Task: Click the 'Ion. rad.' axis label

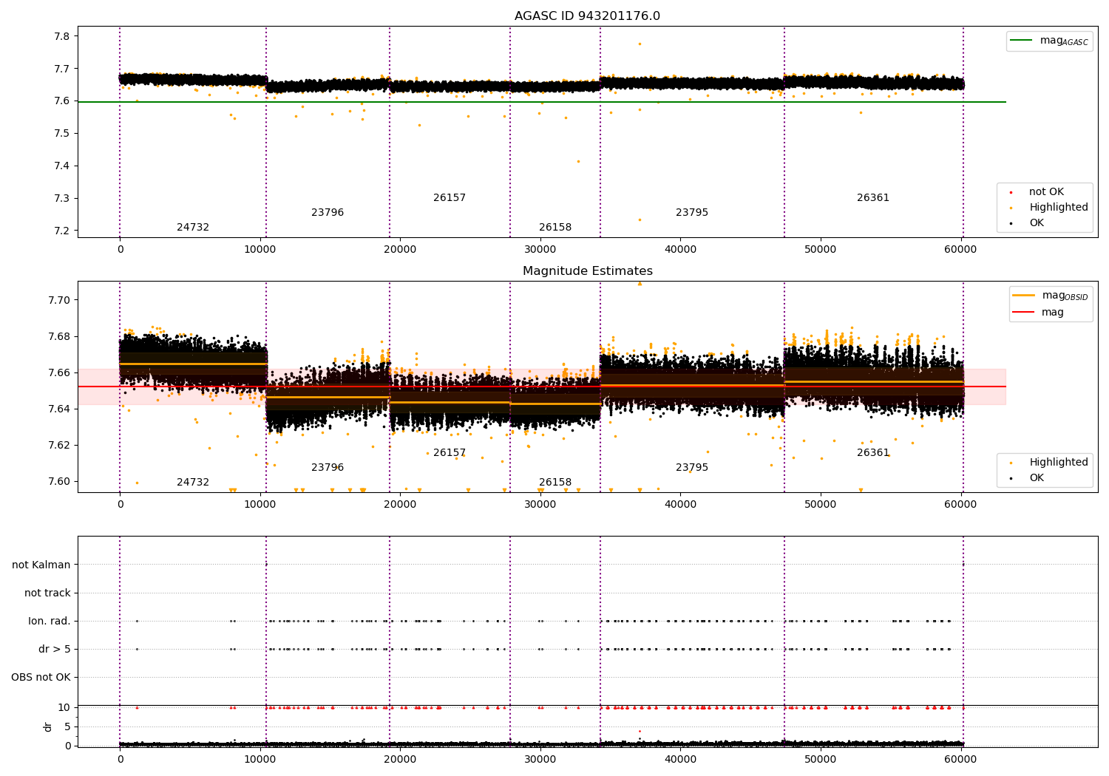Action: tap(50, 622)
